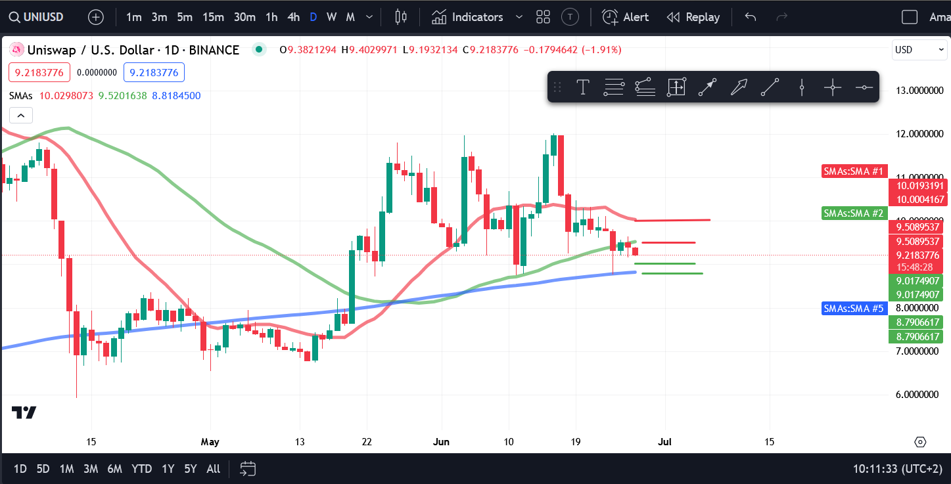Set date range to 6M

pyautogui.click(x=115, y=469)
